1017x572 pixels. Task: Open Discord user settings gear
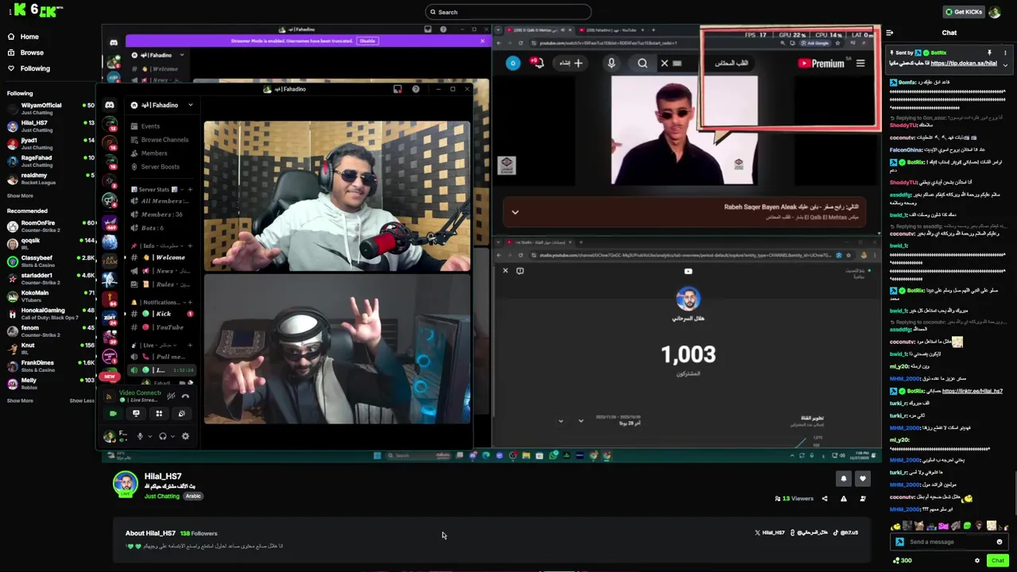(x=185, y=435)
